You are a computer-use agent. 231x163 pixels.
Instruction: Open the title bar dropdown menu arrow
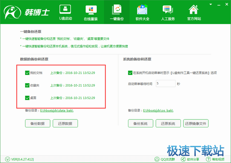click(211, 4)
